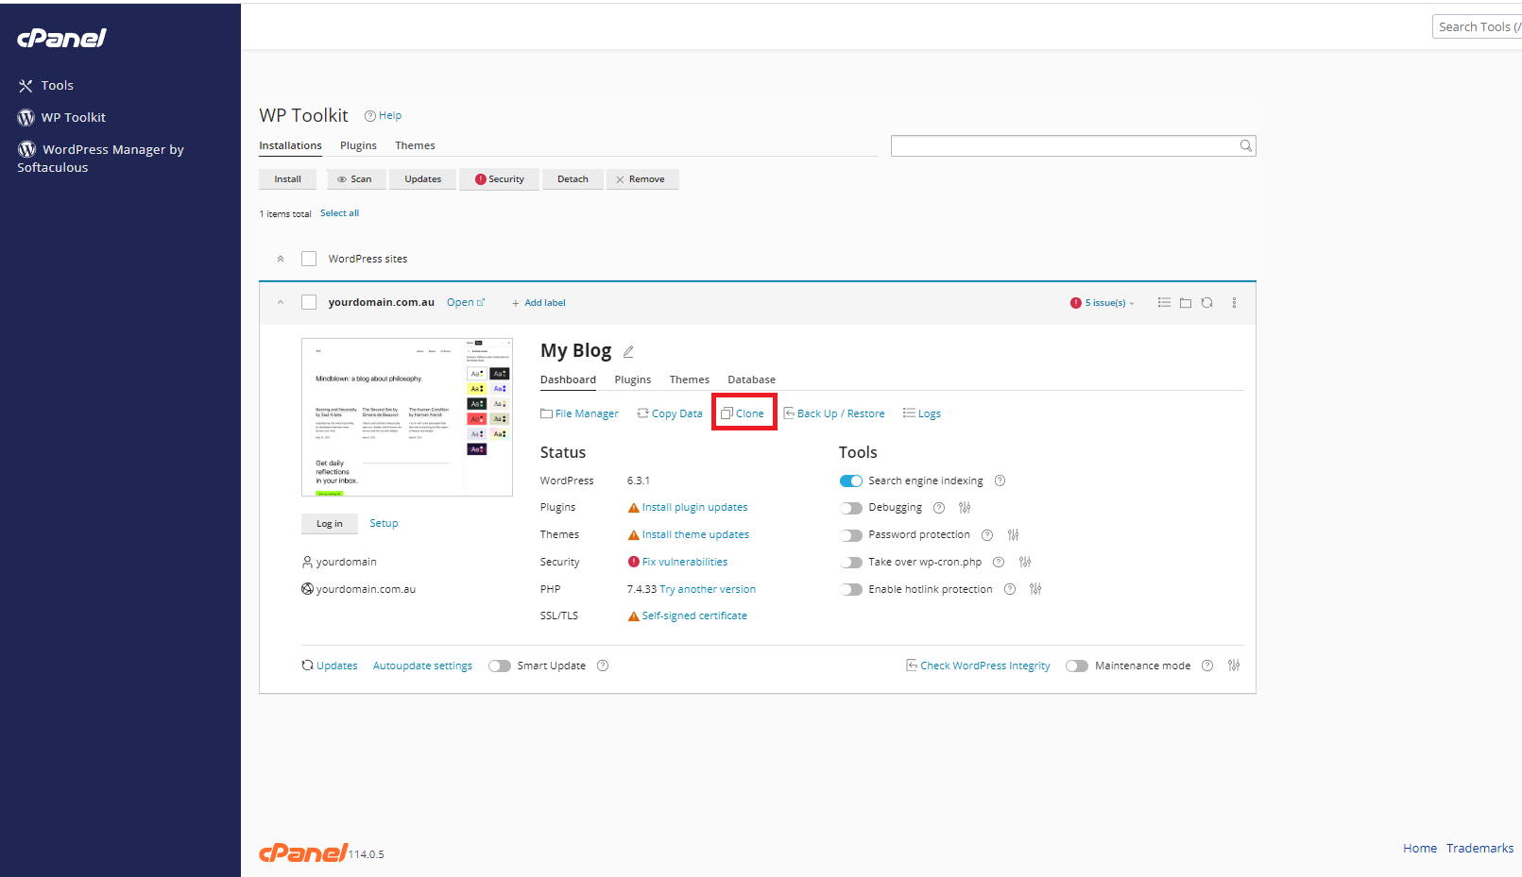Click the search magnifier icon in the filter box
This screenshot has height=877, width=1522.
[x=1246, y=145]
